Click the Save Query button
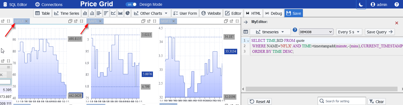This screenshot has width=403, height=105. [x=380, y=32]
